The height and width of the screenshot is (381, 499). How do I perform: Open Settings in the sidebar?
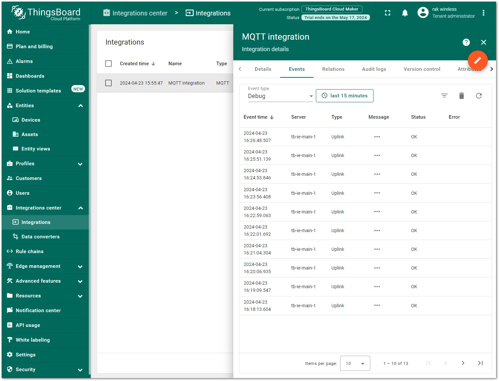point(45,355)
